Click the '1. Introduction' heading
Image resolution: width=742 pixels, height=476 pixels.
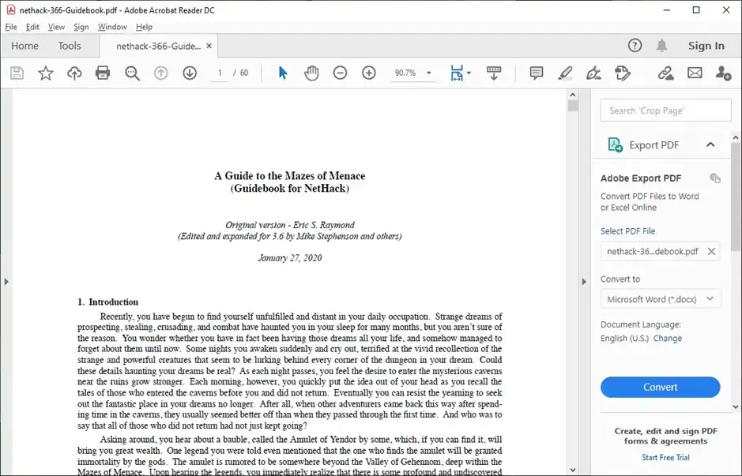(x=108, y=302)
